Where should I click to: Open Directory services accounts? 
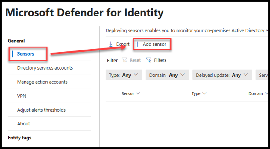point(45,68)
